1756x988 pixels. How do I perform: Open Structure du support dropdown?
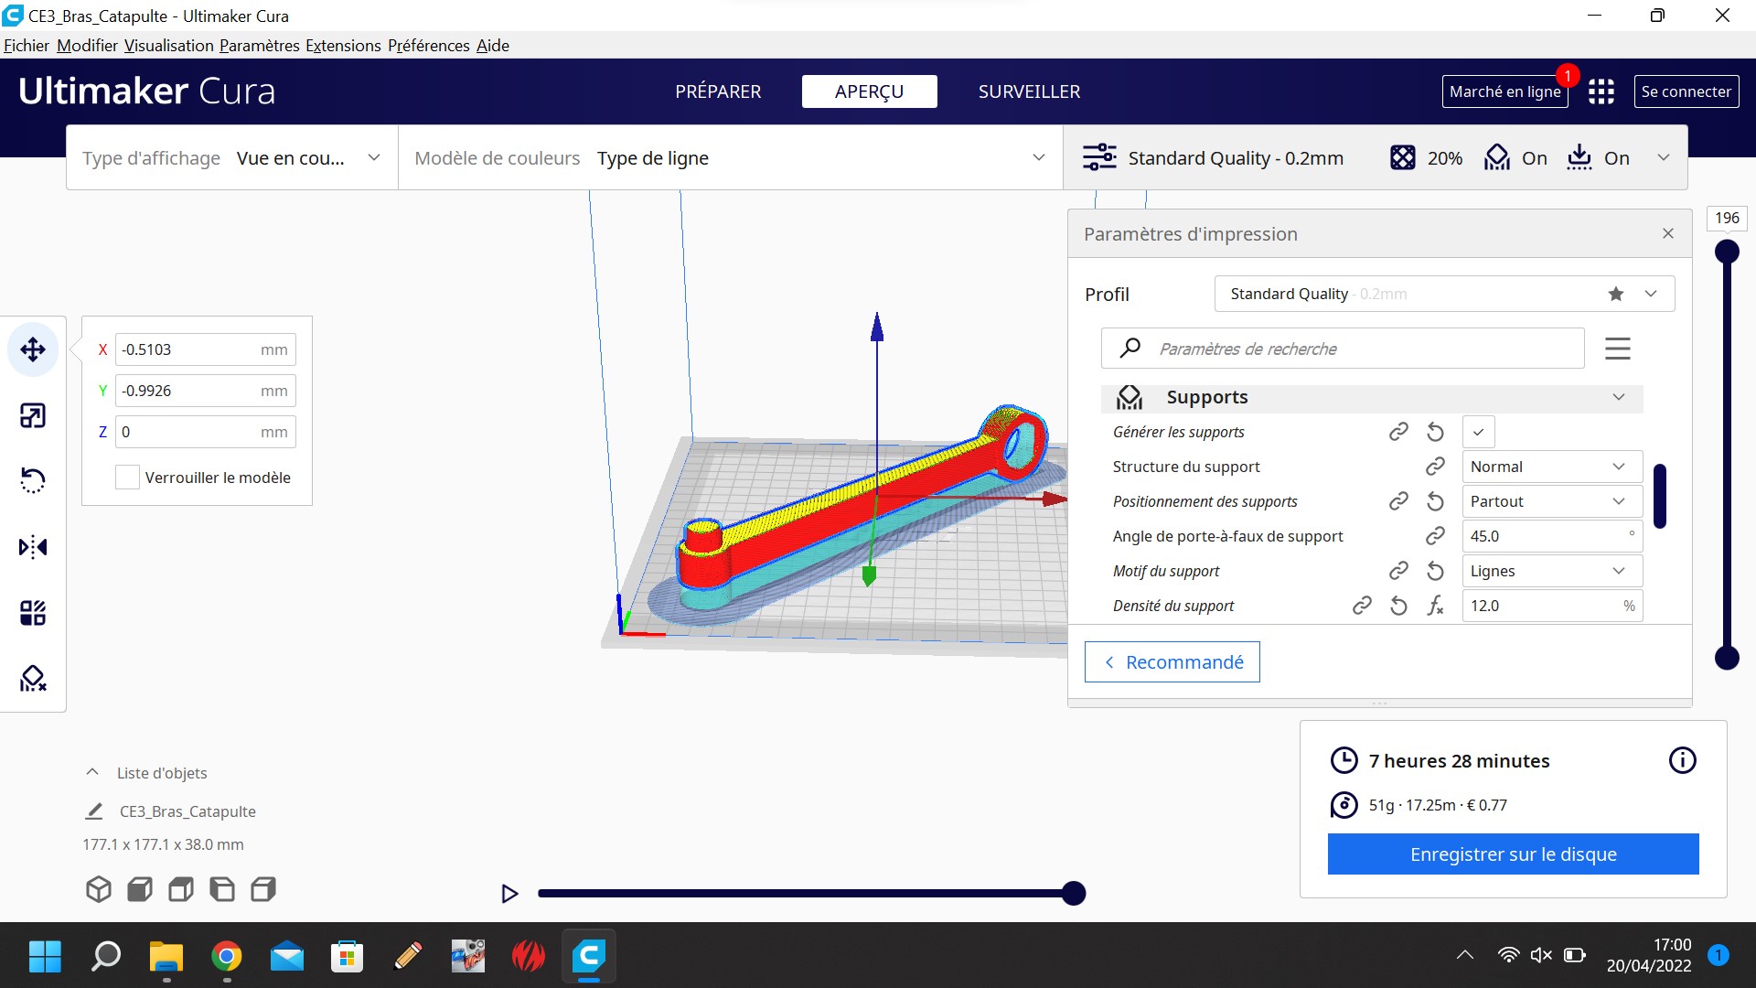pos(1551,467)
